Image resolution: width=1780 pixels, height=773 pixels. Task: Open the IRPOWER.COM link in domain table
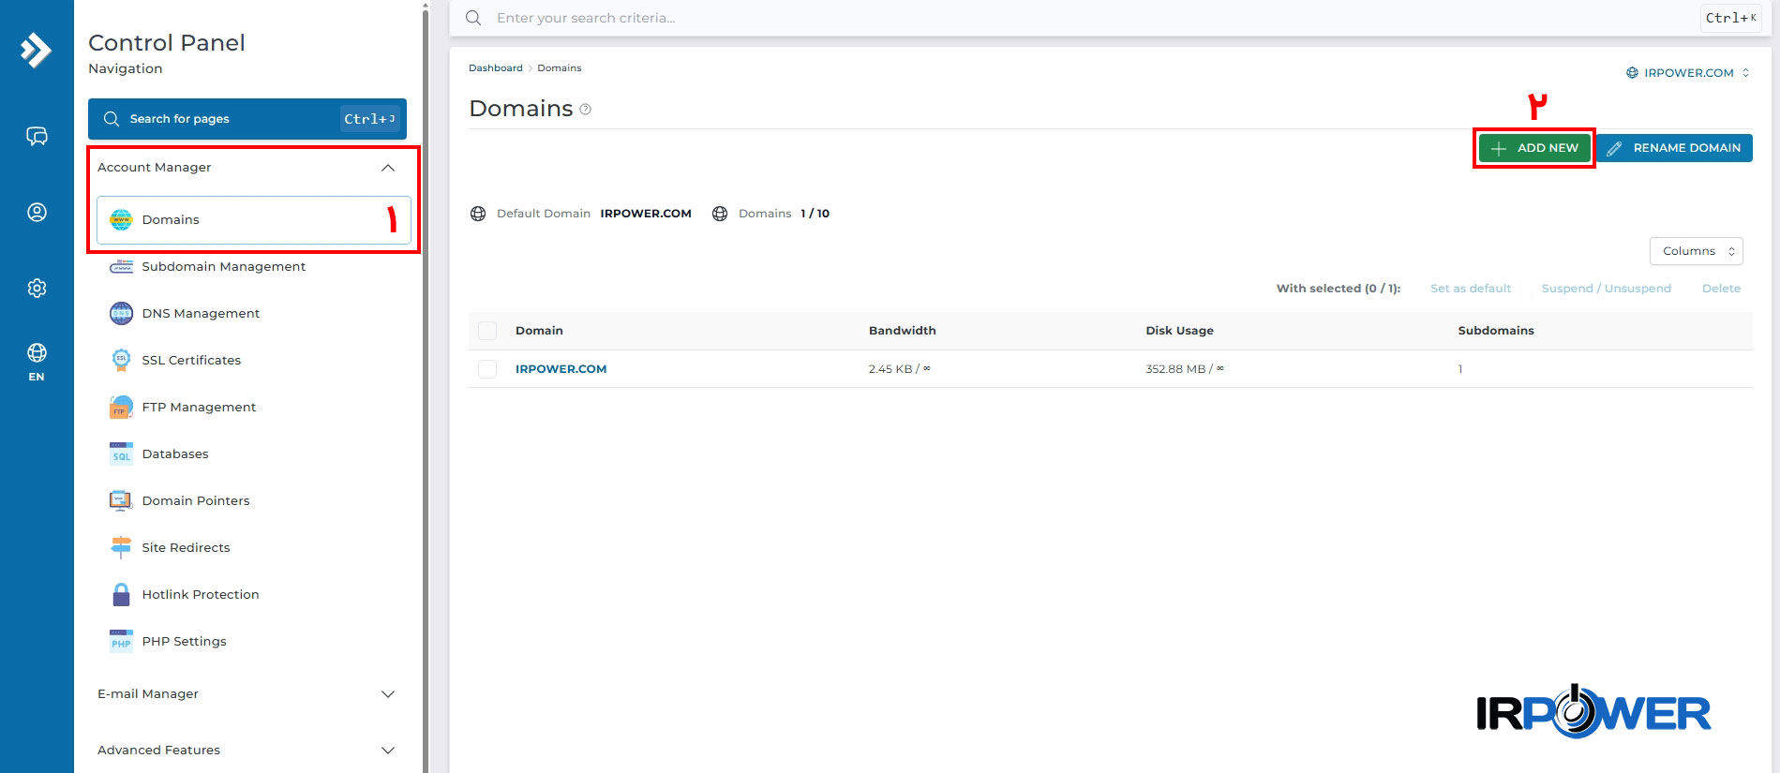point(561,369)
